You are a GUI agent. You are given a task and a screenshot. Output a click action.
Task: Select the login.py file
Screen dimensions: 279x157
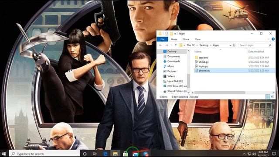(204, 66)
